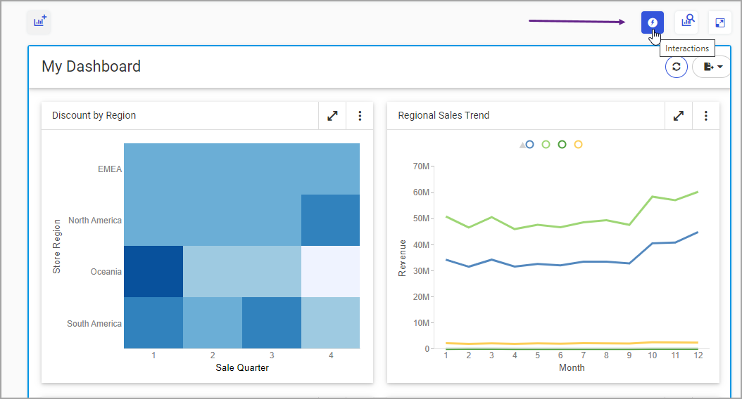Expand the Discount by Region chart
This screenshot has height=399, width=742.
[332, 116]
